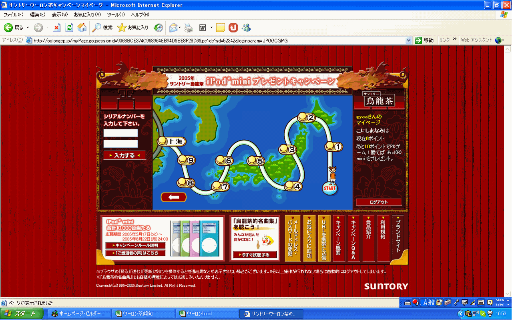Open the ファイル(F) menu

13,15
